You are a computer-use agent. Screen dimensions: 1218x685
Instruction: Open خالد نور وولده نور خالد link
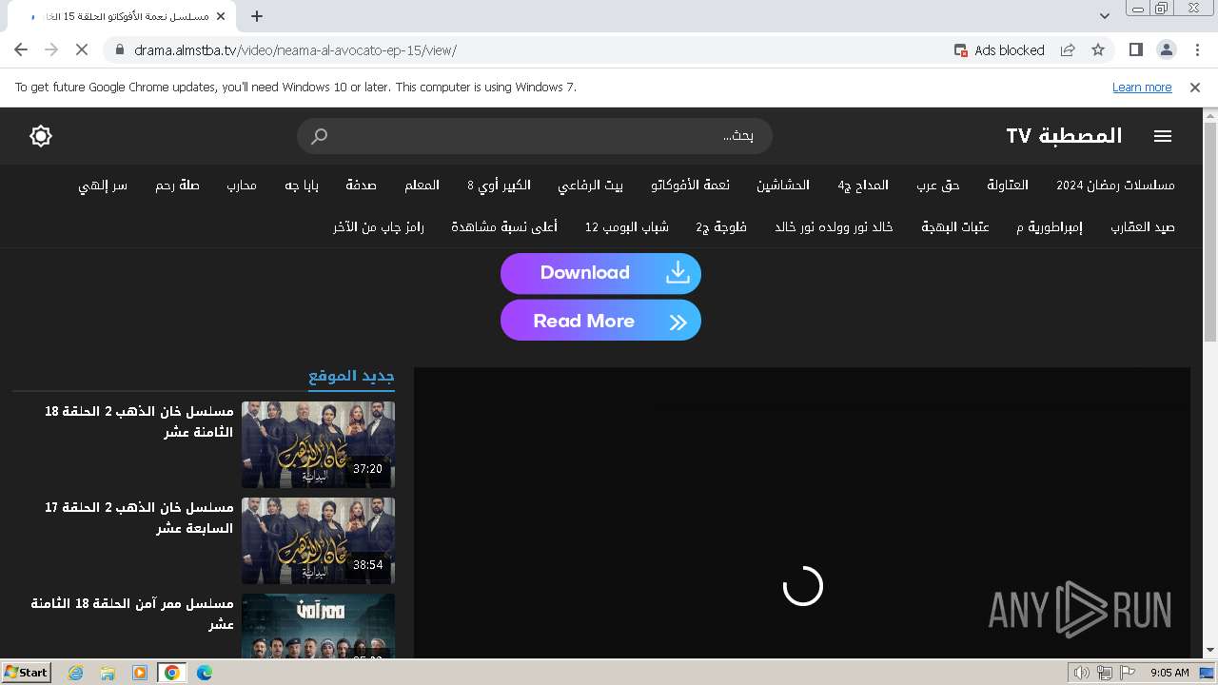click(x=834, y=227)
